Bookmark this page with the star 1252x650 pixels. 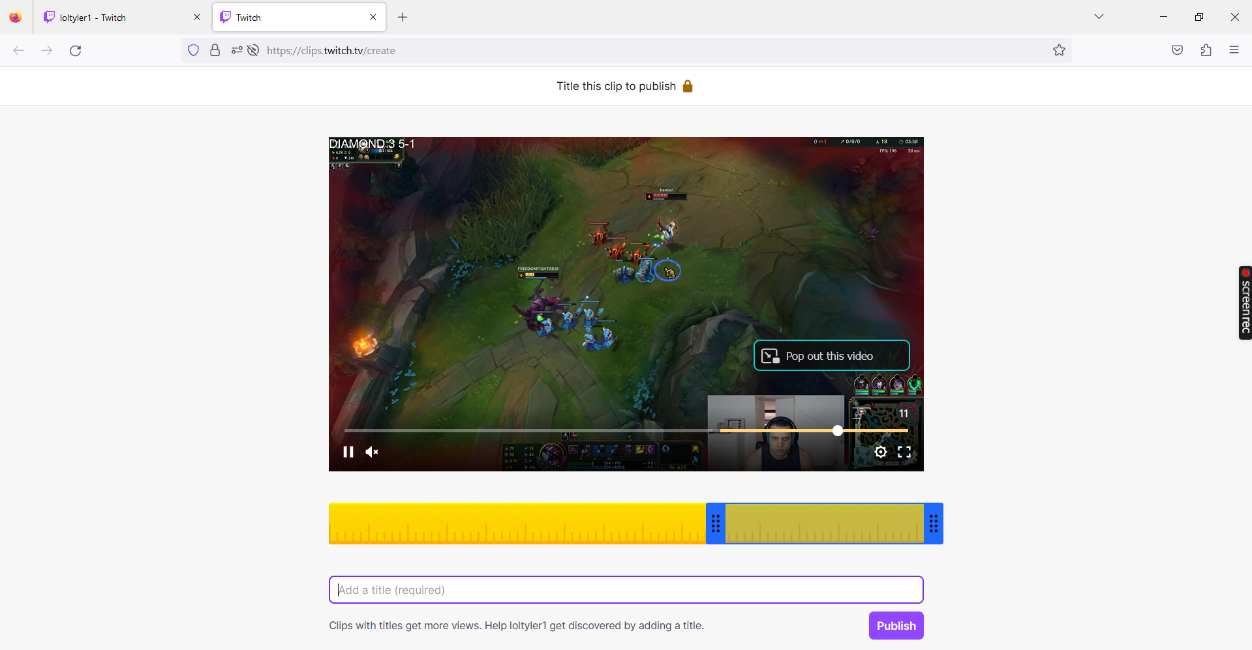(1059, 50)
